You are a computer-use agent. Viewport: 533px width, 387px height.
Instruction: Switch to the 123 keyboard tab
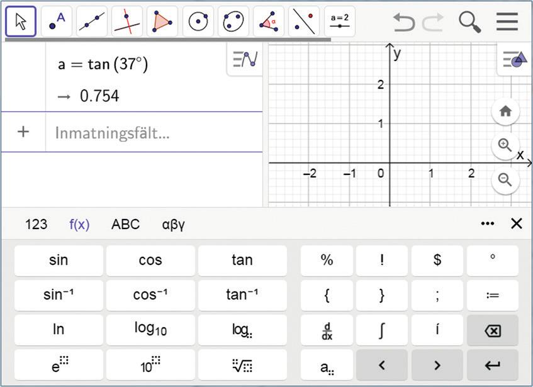click(x=36, y=224)
